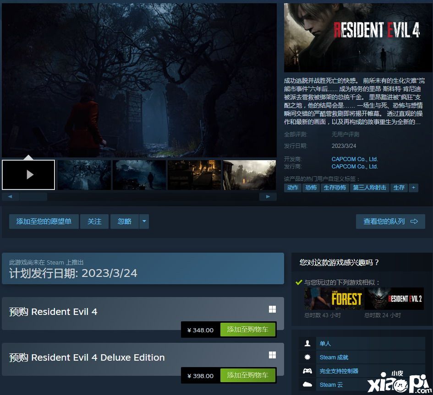The width and height of the screenshot is (433, 395).
Task: Click the ¥ 398.00 price label
Action: pyautogui.click(x=201, y=376)
